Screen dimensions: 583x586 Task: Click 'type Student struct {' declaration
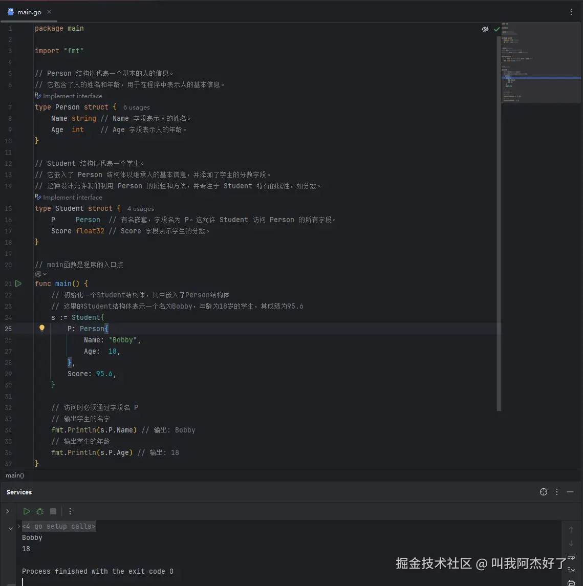[x=78, y=208]
